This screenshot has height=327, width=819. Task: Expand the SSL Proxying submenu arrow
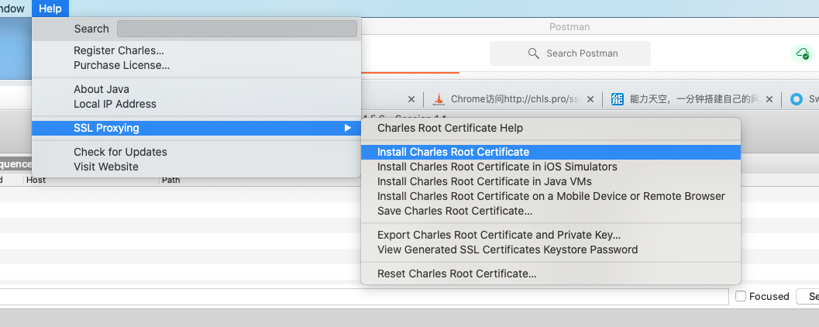(348, 128)
